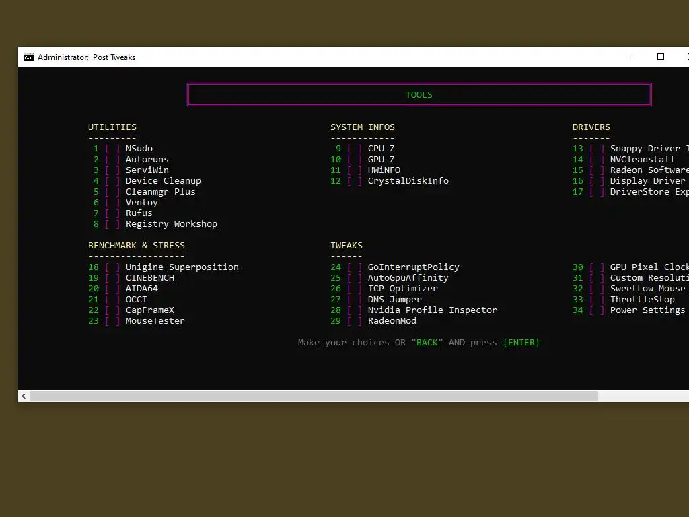
Task: Click the UTILITIES section heading
Action: (x=112, y=127)
